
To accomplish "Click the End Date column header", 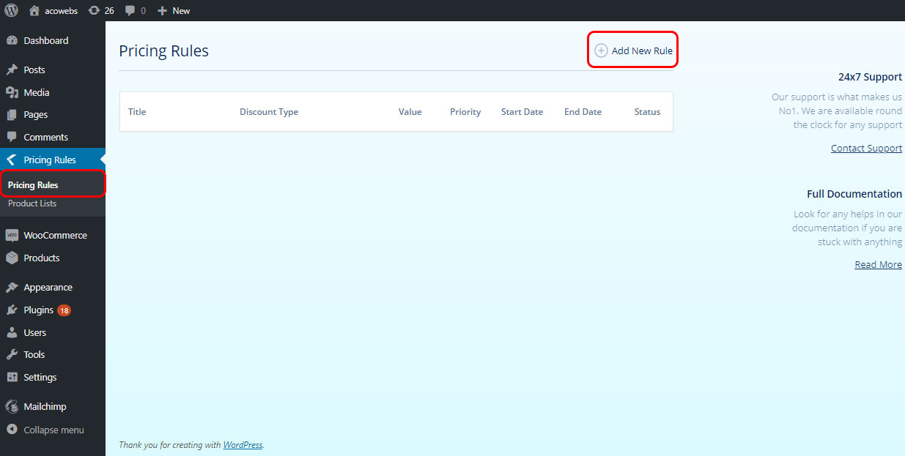I will tap(583, 112).
